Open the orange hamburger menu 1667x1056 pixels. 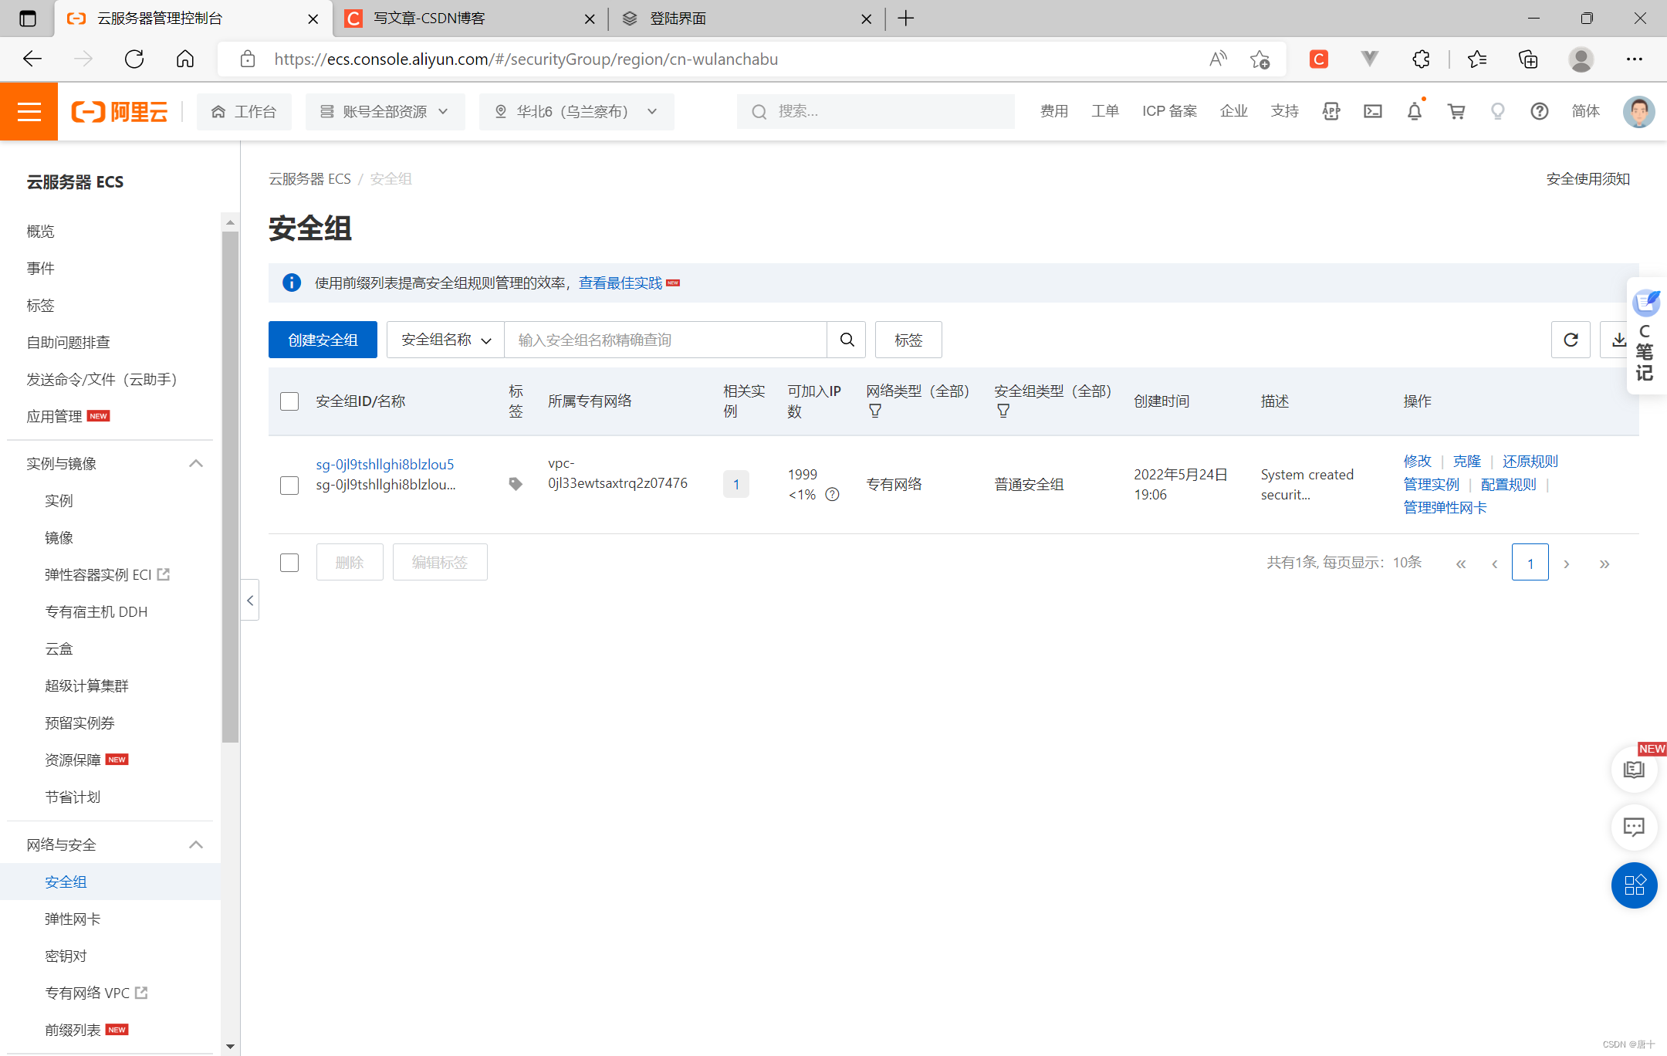(x=29, y=112)
